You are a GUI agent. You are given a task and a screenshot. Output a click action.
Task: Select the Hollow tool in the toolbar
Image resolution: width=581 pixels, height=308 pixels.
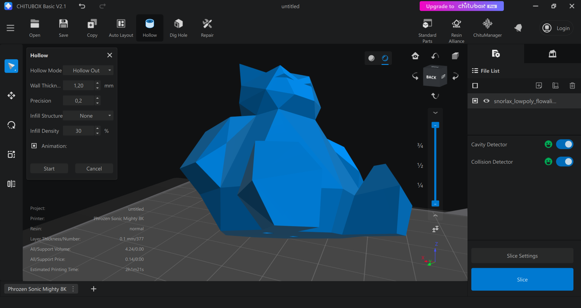click(150, 28)
